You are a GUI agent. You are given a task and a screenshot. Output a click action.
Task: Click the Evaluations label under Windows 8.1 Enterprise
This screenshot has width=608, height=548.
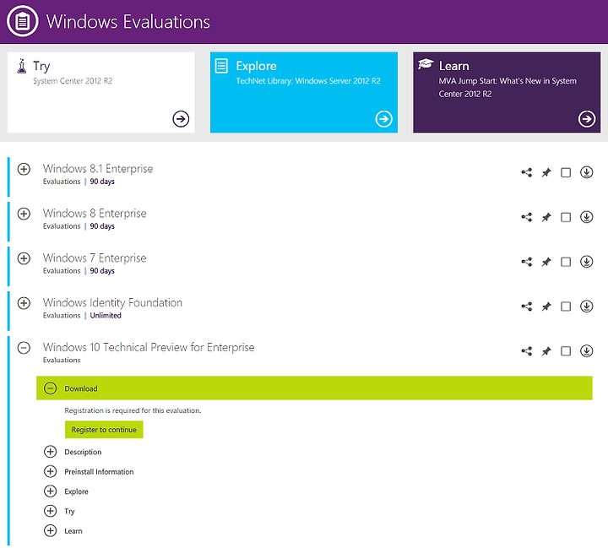pyautogui.click(x=62, y=182)
